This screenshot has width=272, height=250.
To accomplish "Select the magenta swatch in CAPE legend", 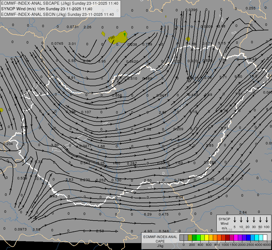I will [x=236, y=237].
